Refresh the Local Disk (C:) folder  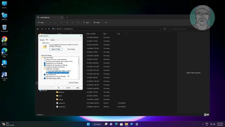[x=165, y=29]
